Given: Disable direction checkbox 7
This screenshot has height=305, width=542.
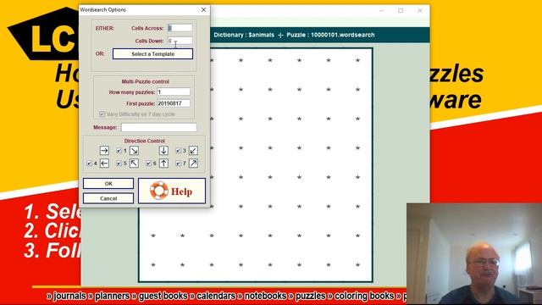Looking at the screenshot, I should click(179, 164).
